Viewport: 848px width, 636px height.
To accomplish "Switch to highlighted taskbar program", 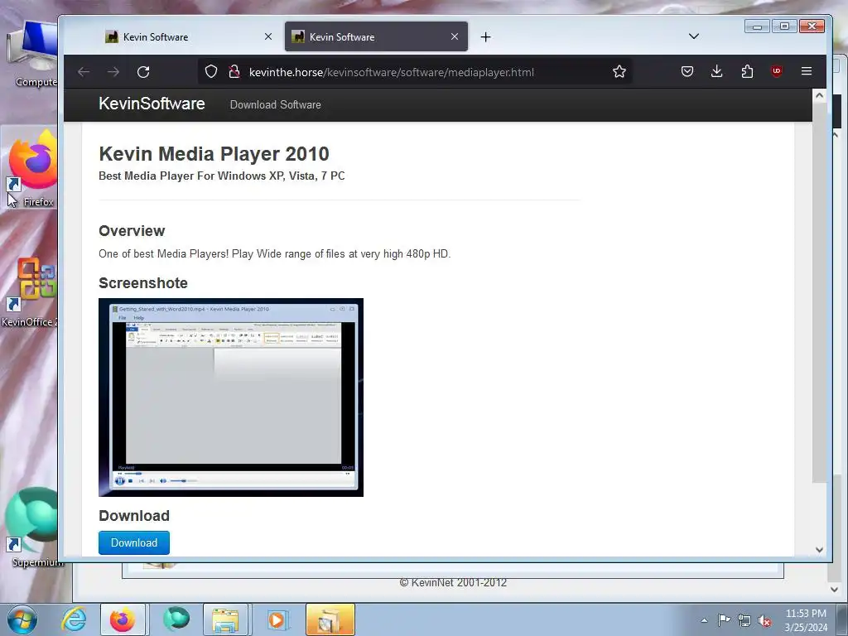I will (330, 619).
